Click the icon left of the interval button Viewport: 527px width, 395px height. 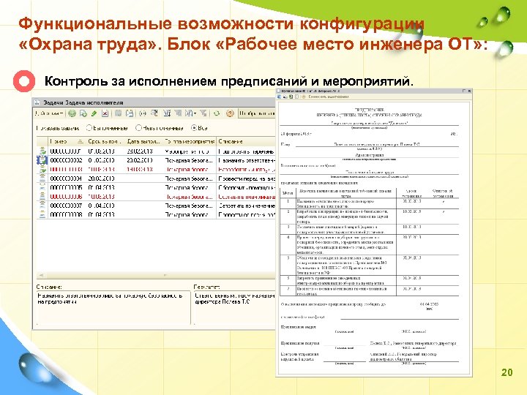pos(130,113)
